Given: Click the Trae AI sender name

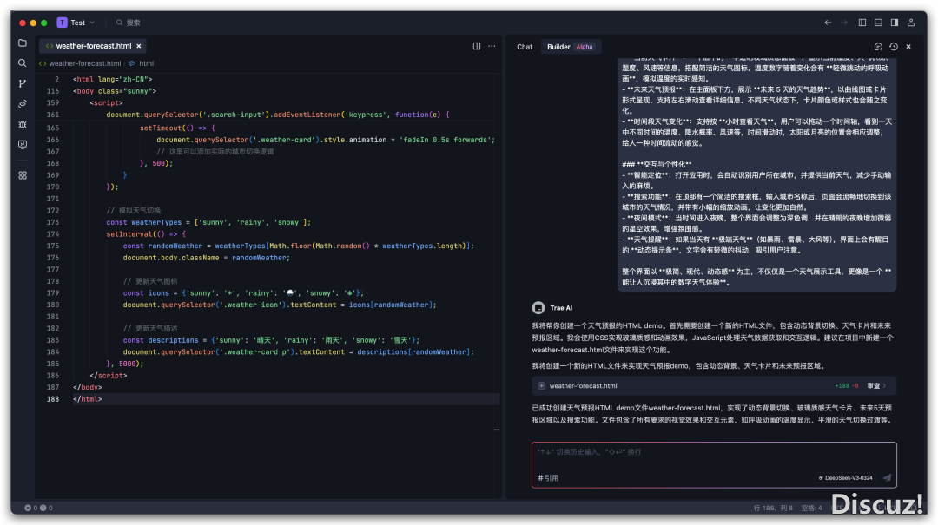Looking at the screenshot, I should (561, 308).
